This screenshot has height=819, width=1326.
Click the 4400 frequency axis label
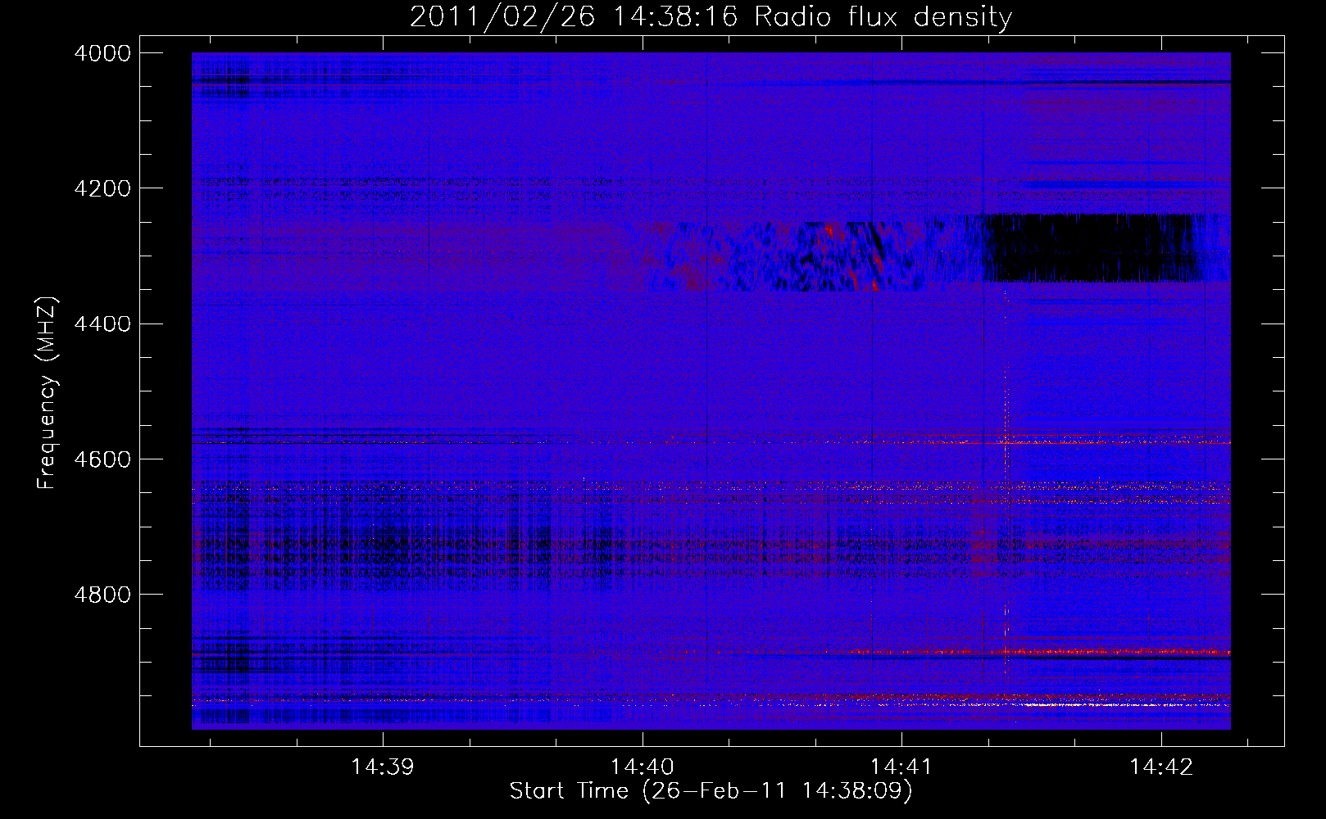[x=102, y=324]
